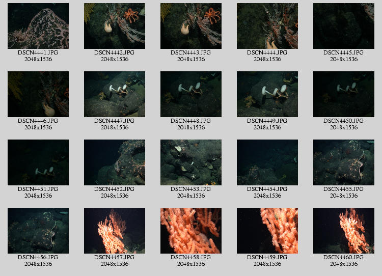Click the DSCN4457.JPG orange coral photo
This screenshot has height=276, width=382.
115,231
